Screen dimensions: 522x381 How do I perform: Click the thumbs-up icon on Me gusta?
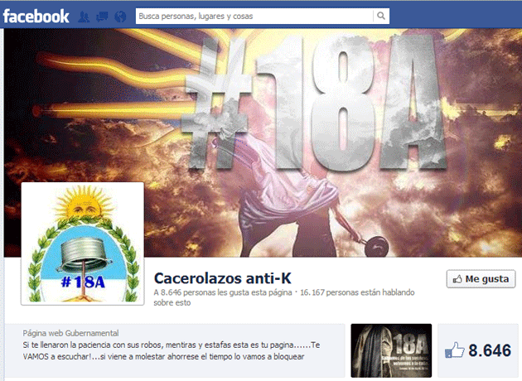[456, 279]
